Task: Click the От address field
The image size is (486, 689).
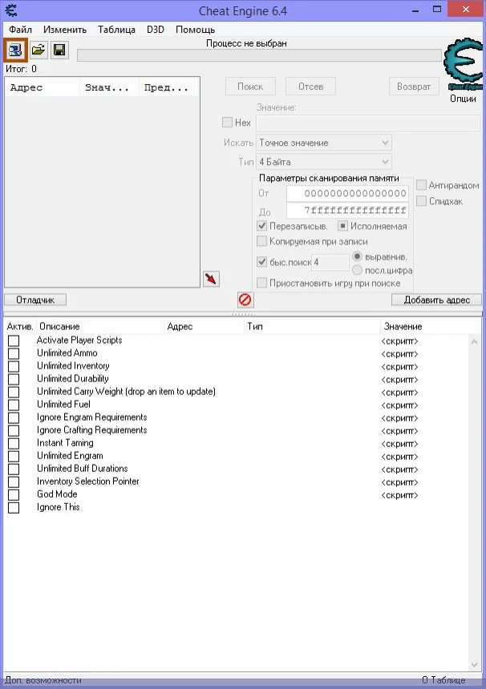Action: (x=347, y=193)
